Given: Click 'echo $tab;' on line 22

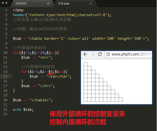Looking at the screenshot, I should (23, 110).
